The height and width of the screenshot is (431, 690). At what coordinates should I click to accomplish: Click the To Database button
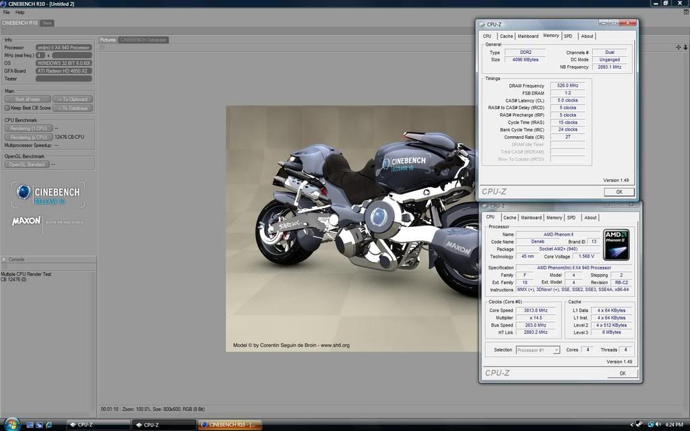pos(73,108)
